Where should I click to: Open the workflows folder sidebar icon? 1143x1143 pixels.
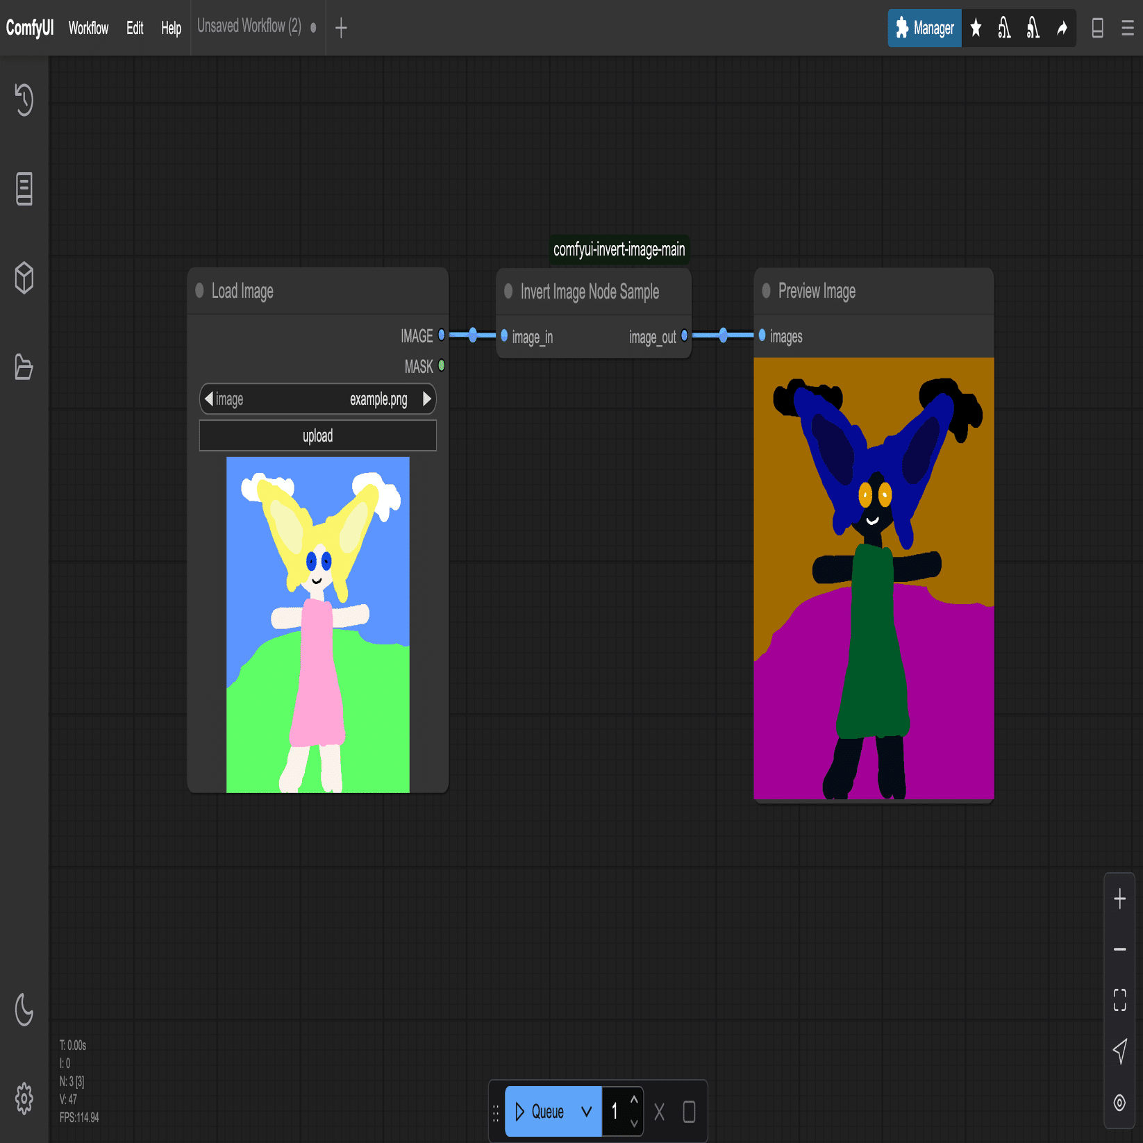(24, 367)
